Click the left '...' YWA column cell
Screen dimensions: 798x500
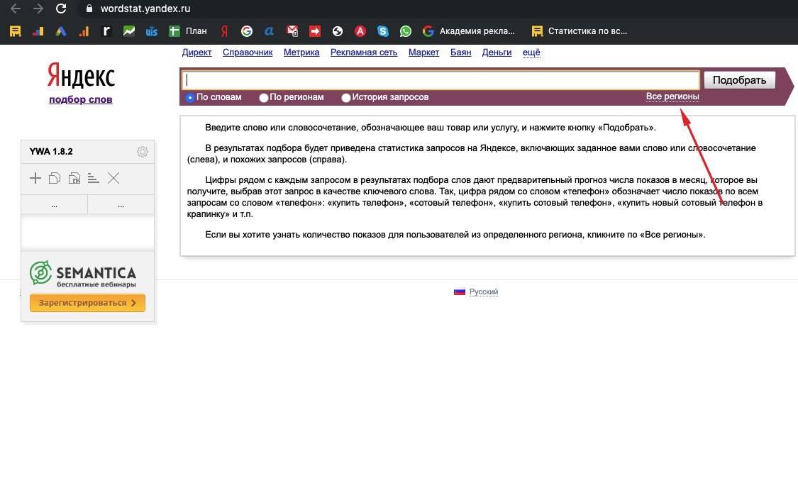click(54, 205)
